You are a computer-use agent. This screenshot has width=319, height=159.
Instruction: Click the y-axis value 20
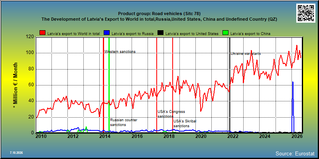point(32,117)
